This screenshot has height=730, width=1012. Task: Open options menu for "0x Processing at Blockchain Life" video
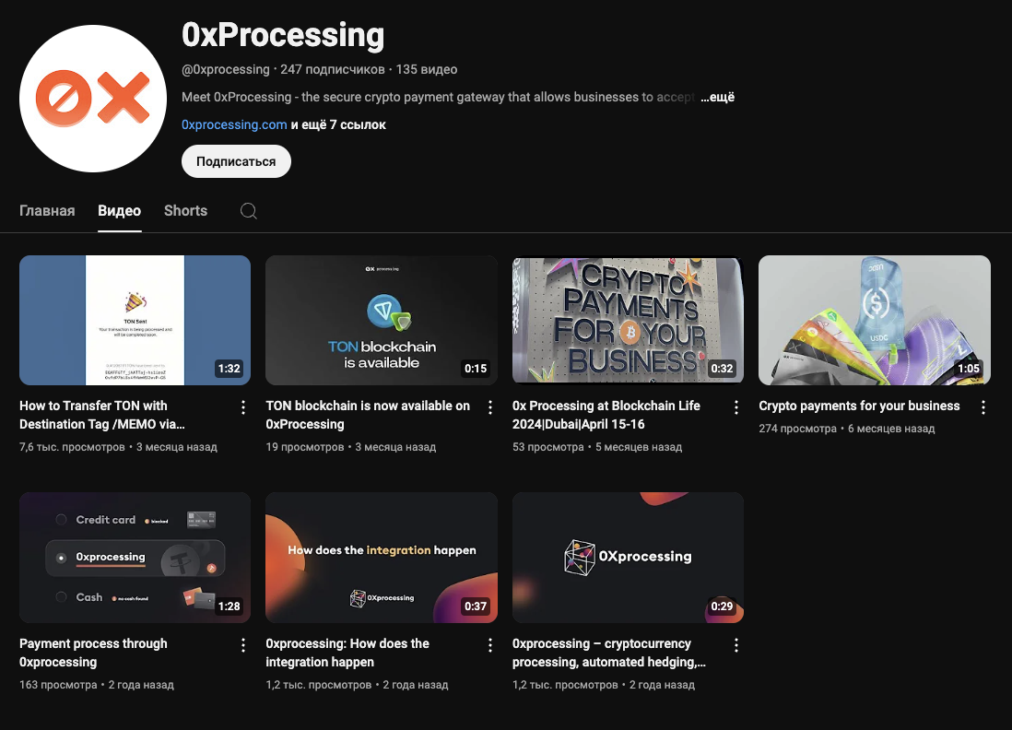(735, 407)
